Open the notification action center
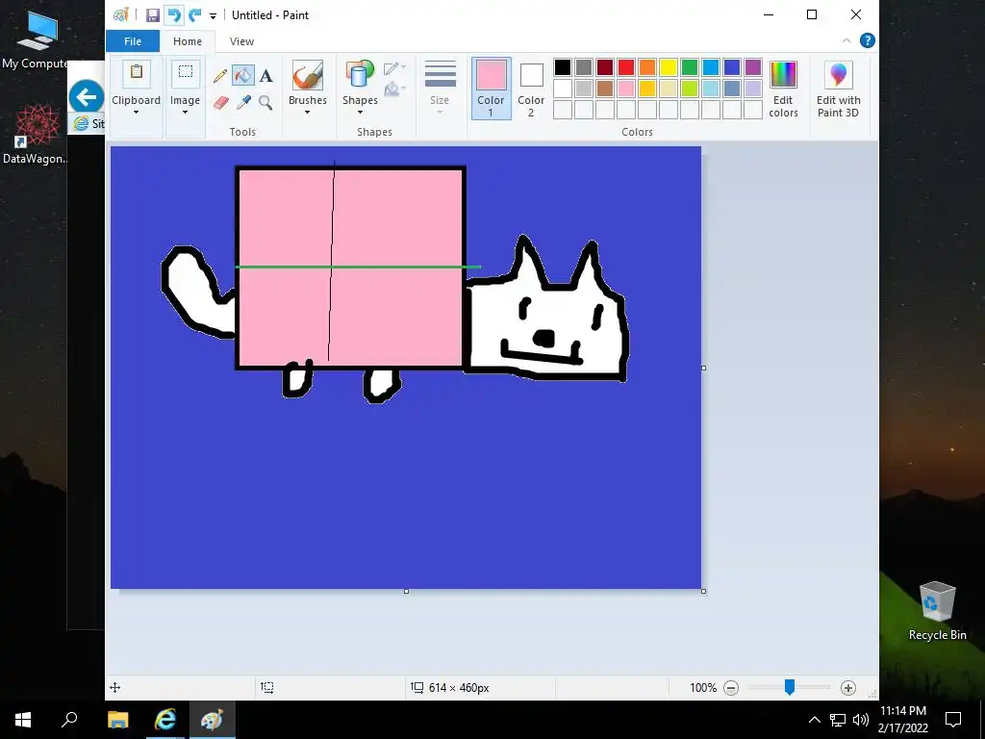Viewport: 985px width, 739px height. pyautogui.click(x=953, y=720)
